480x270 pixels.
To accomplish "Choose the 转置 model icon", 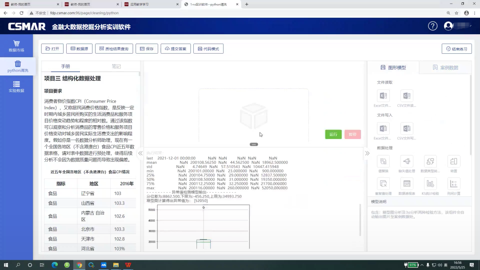I will pos(453,161).
